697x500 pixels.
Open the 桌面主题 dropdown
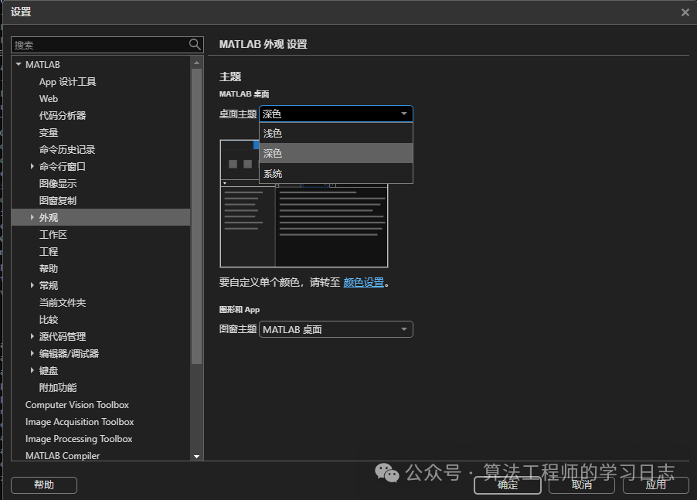336,114
